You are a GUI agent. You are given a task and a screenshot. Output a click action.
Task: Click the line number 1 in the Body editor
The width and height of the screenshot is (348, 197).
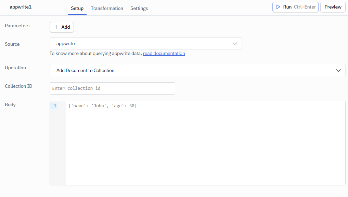(55, 105)
